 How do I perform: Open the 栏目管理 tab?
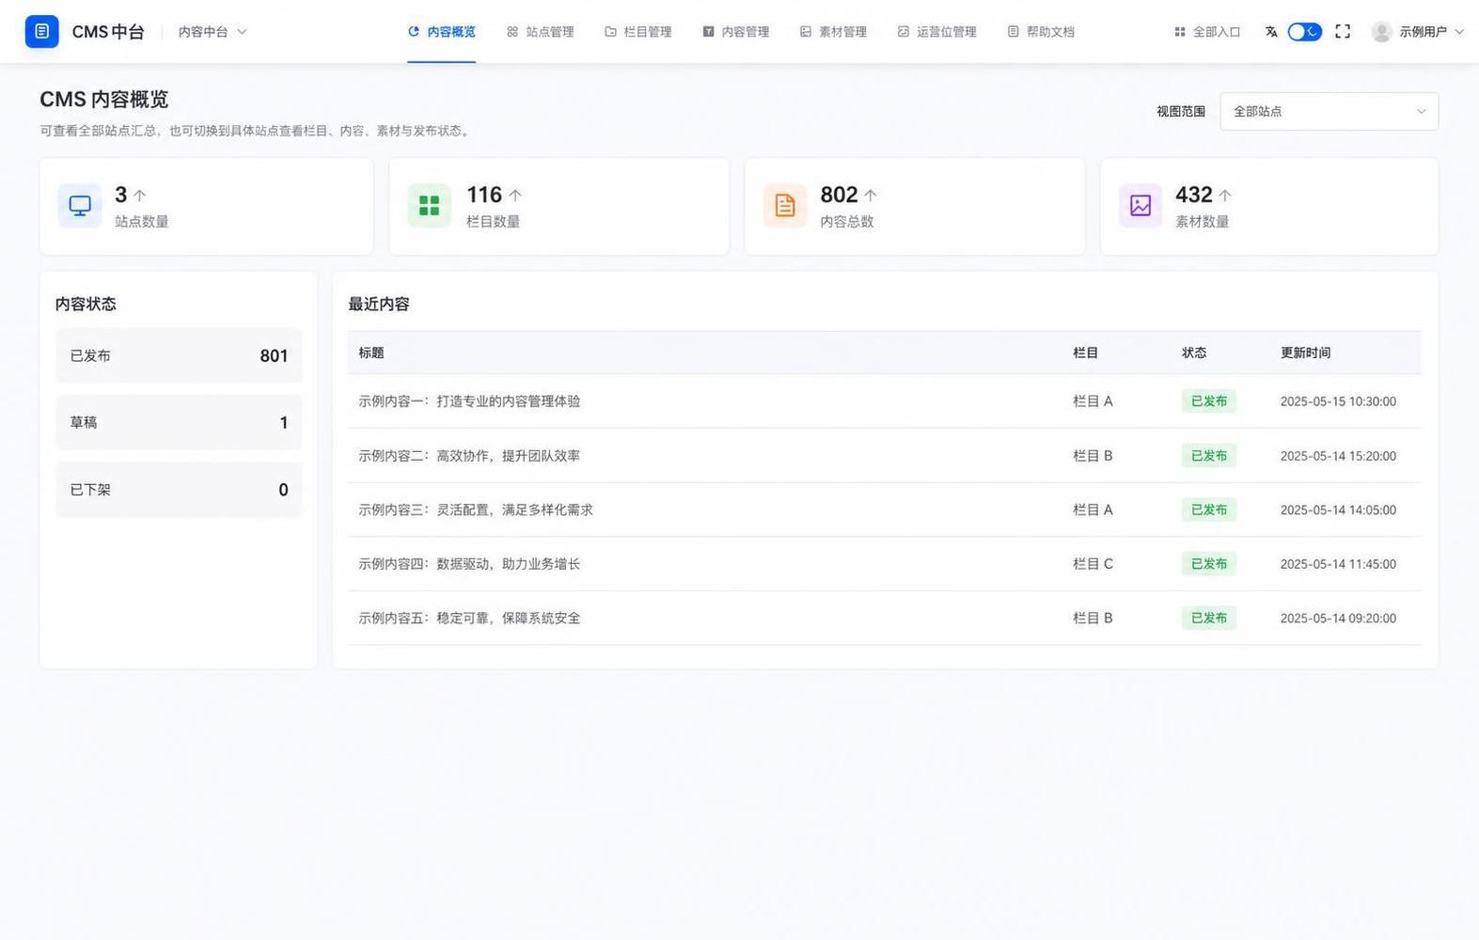tap(637, 32)
